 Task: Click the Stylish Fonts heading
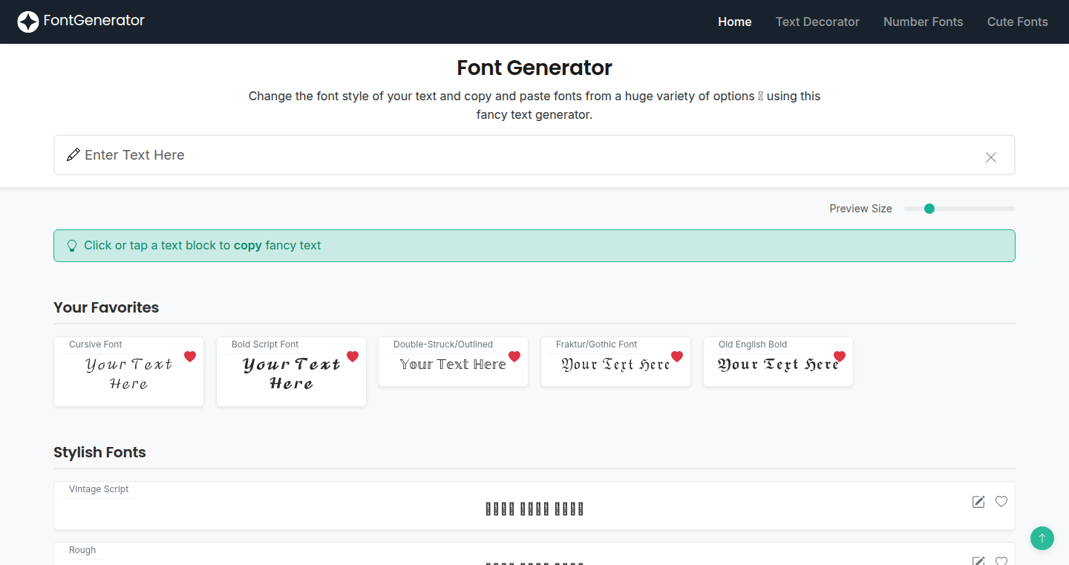pos(99,452)
